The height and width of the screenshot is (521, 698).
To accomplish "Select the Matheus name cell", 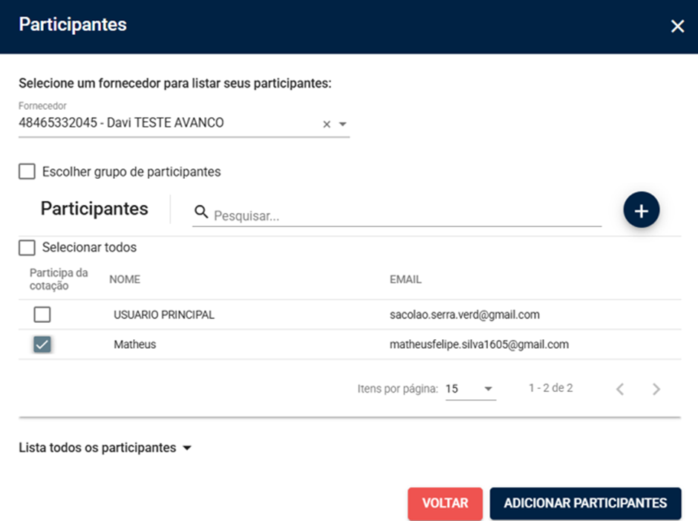I will 135,344.
